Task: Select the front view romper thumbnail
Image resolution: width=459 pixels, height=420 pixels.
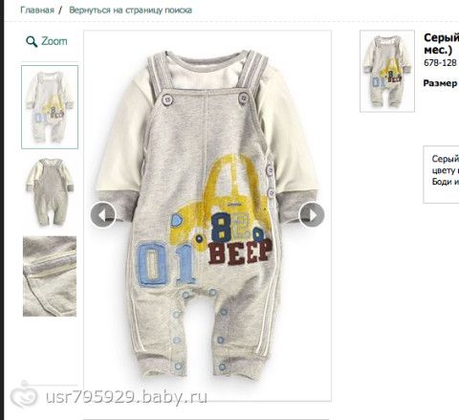Action: click(50, 107)
